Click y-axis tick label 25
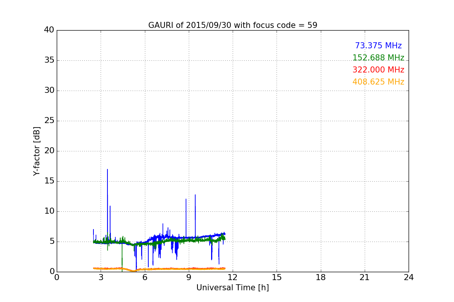 tap(49, 121)
